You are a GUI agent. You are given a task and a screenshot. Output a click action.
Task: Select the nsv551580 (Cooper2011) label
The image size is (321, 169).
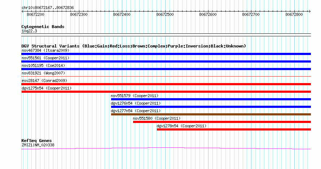pyautogui.click(x=157, y=118)
